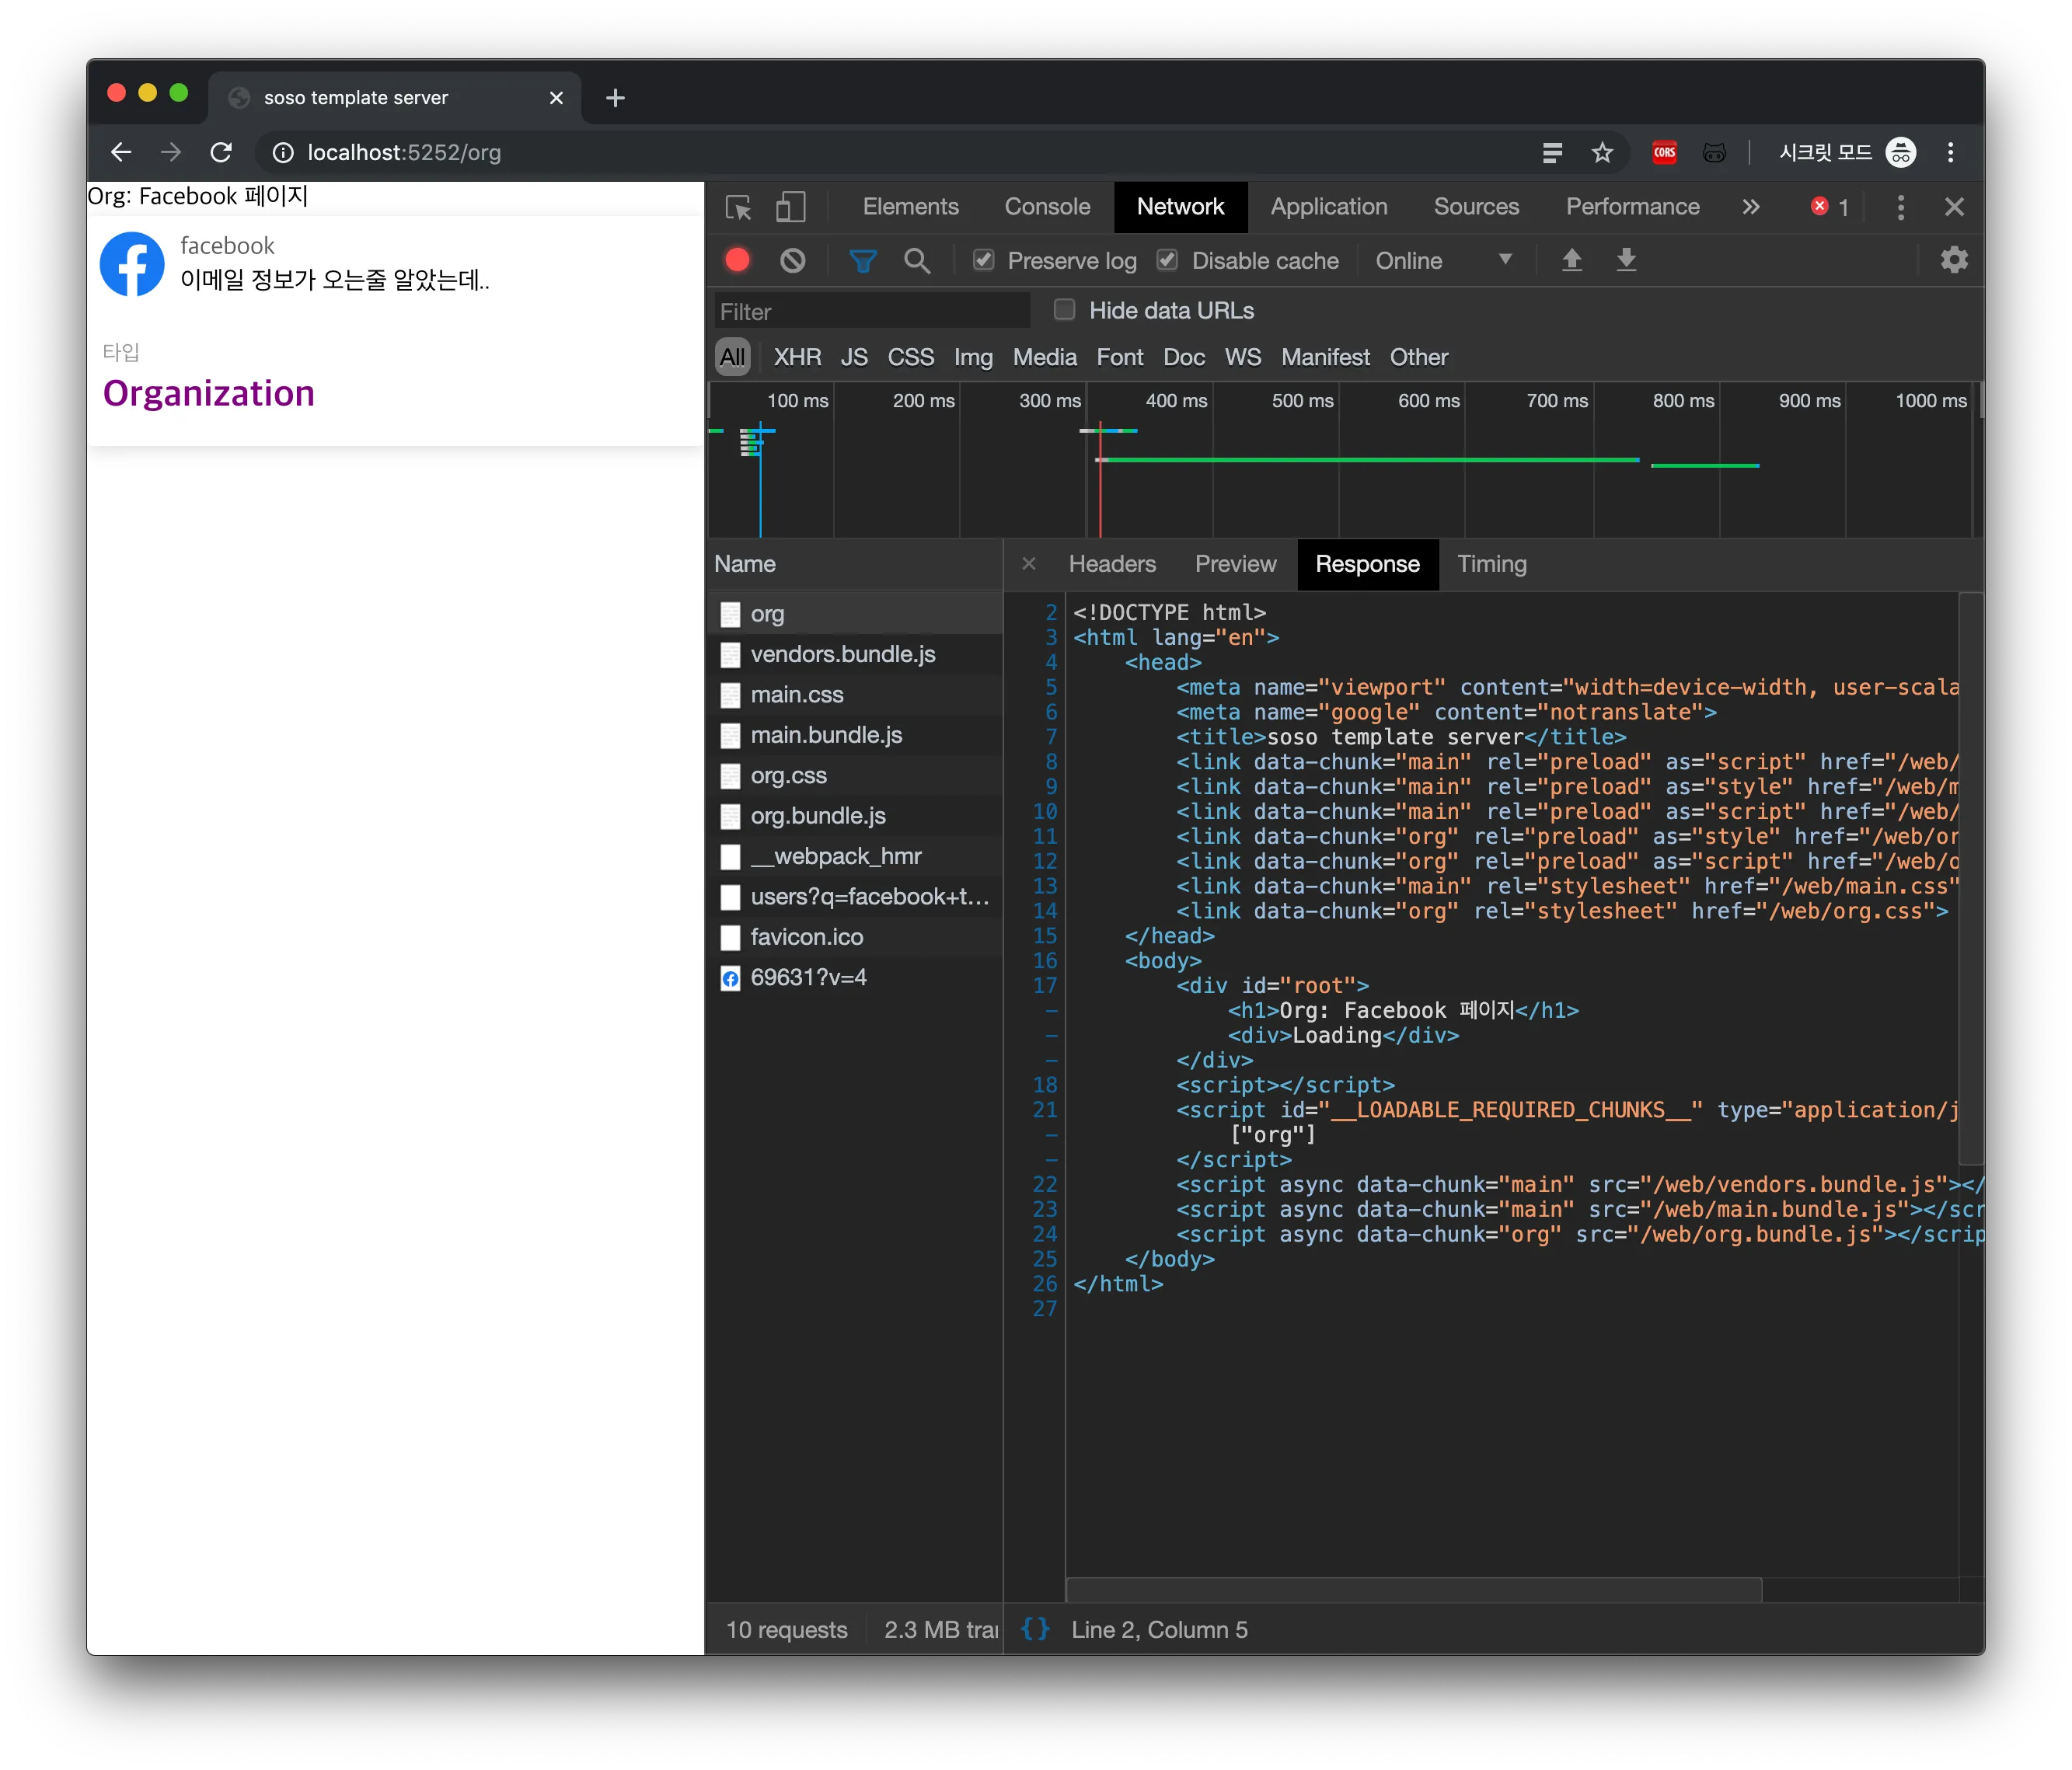Viewport: 2072px width, 1770px height.
Task: Toggle the network filter funnel icon
Action: (x=863, y=260)
